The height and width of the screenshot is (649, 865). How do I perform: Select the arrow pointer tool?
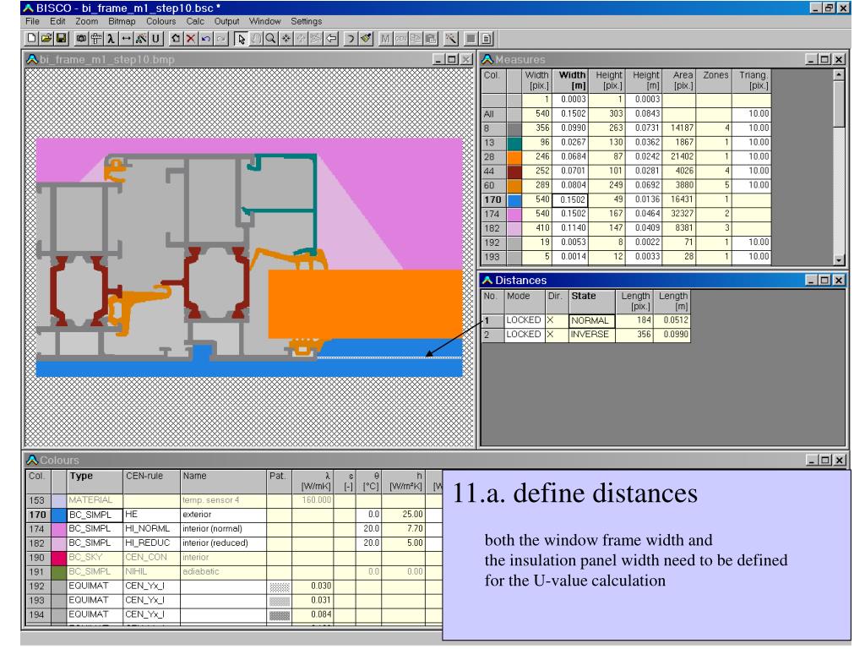pyautogui.click(x=241, y=39)
